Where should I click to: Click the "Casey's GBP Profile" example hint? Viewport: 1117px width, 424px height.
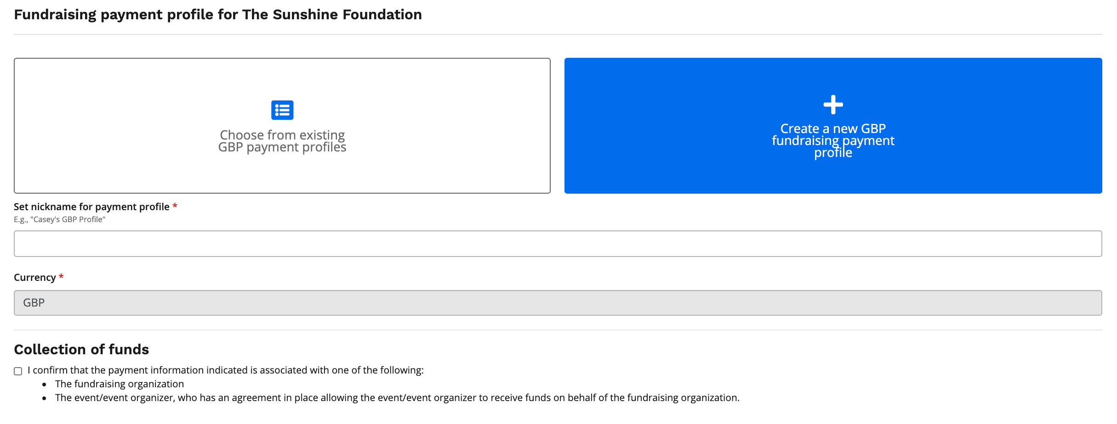[60, 219]
